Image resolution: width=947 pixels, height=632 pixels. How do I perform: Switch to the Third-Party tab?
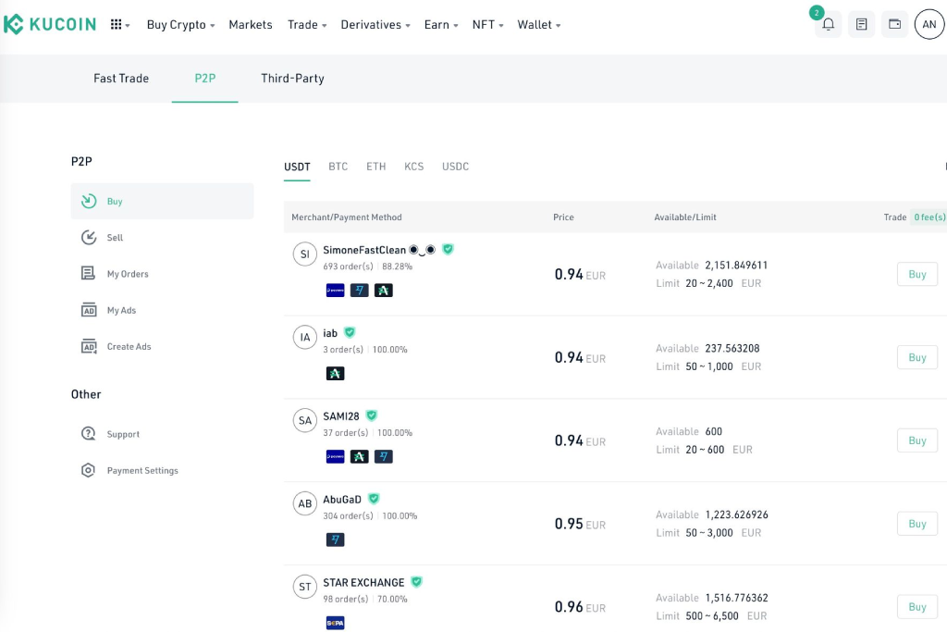pyautogui.click(x=292, y=79)
